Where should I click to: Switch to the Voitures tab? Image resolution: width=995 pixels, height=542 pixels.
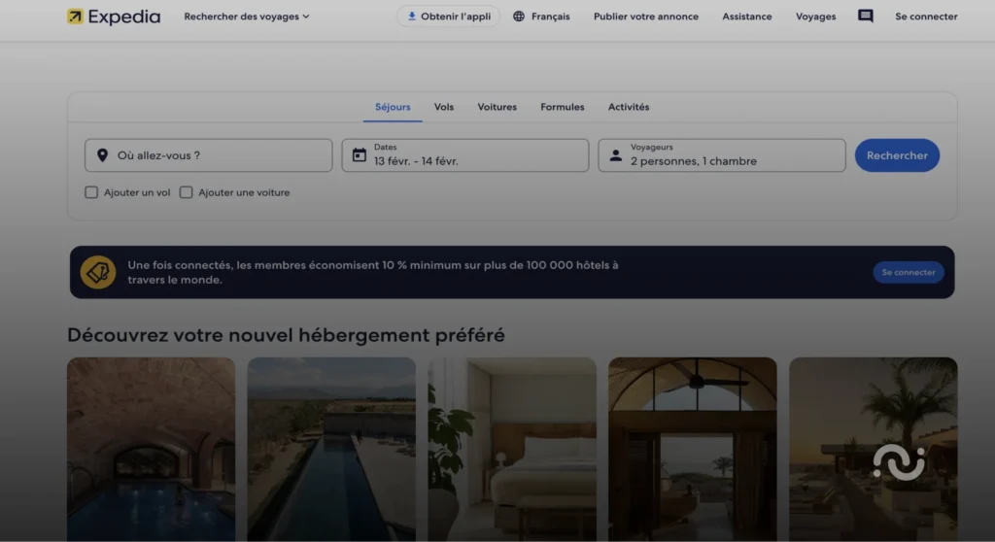[497, 107]
